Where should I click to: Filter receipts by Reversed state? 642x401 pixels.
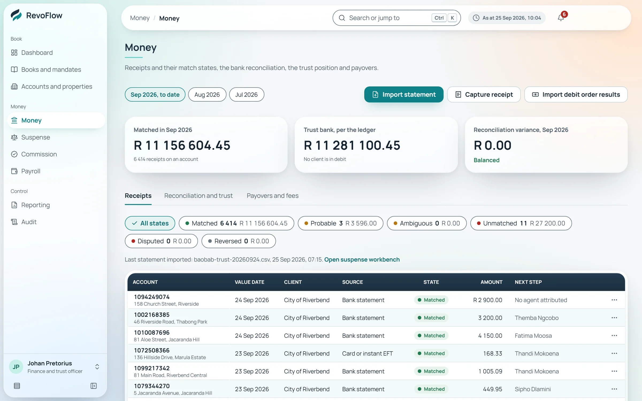pyautogui.click(x=239, y=241)
